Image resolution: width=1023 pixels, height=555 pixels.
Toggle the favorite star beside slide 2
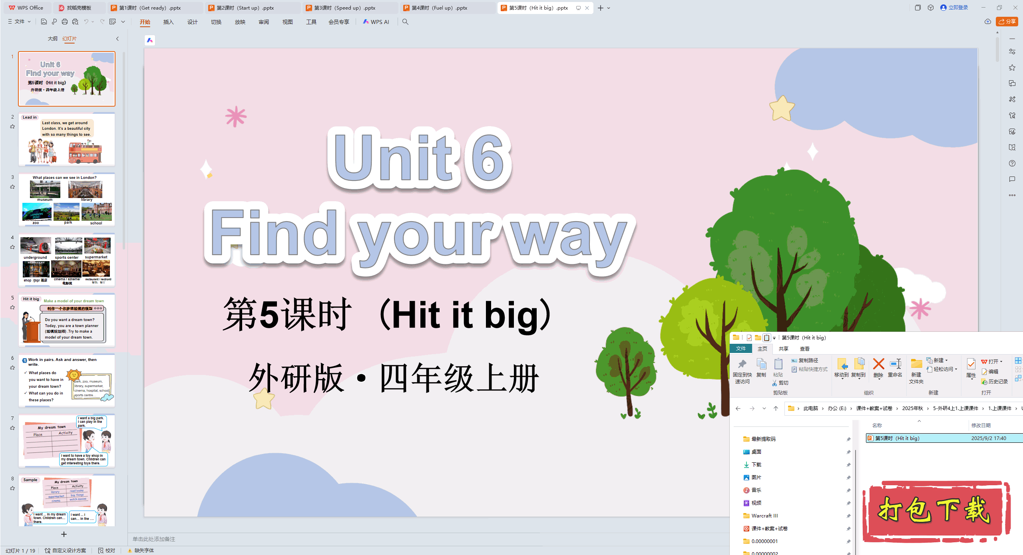point(12,127)
